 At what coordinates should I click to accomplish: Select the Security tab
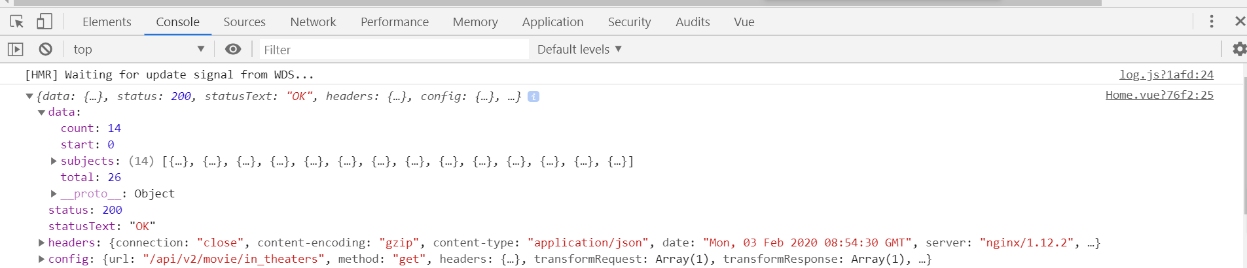(629, 22)
